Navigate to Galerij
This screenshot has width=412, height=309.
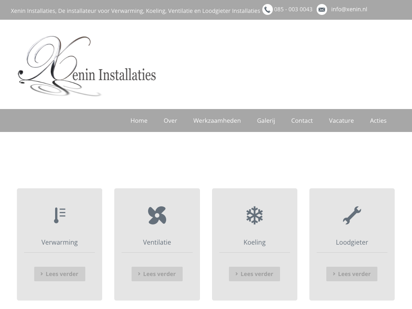tap(266, 121)
